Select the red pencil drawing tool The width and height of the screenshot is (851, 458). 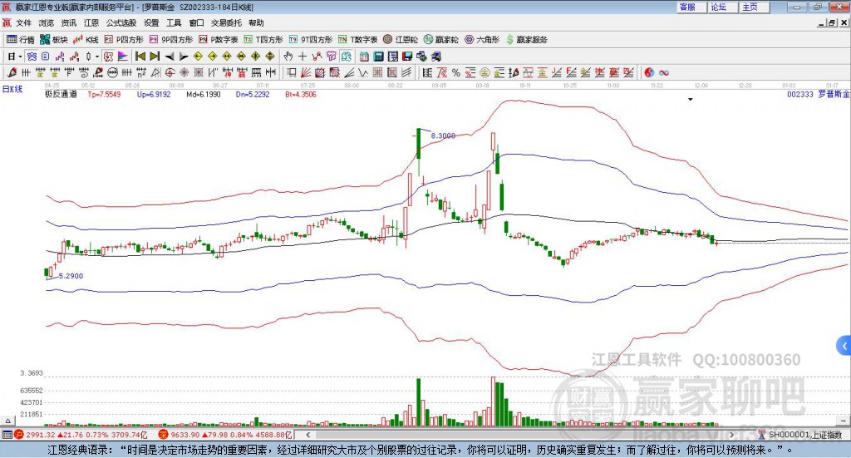pyautogui.click(x=12, y=72)
